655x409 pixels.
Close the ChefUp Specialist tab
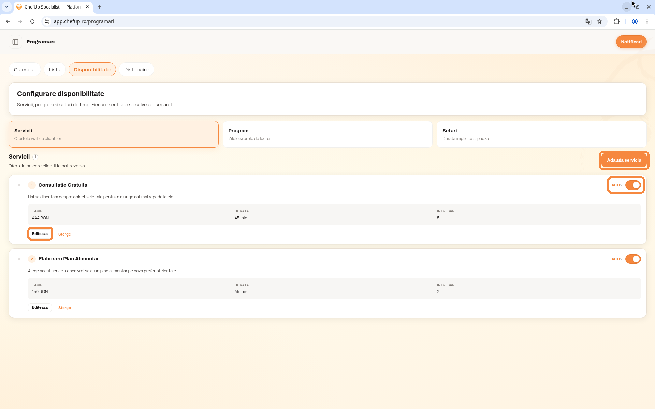(87, 7)
